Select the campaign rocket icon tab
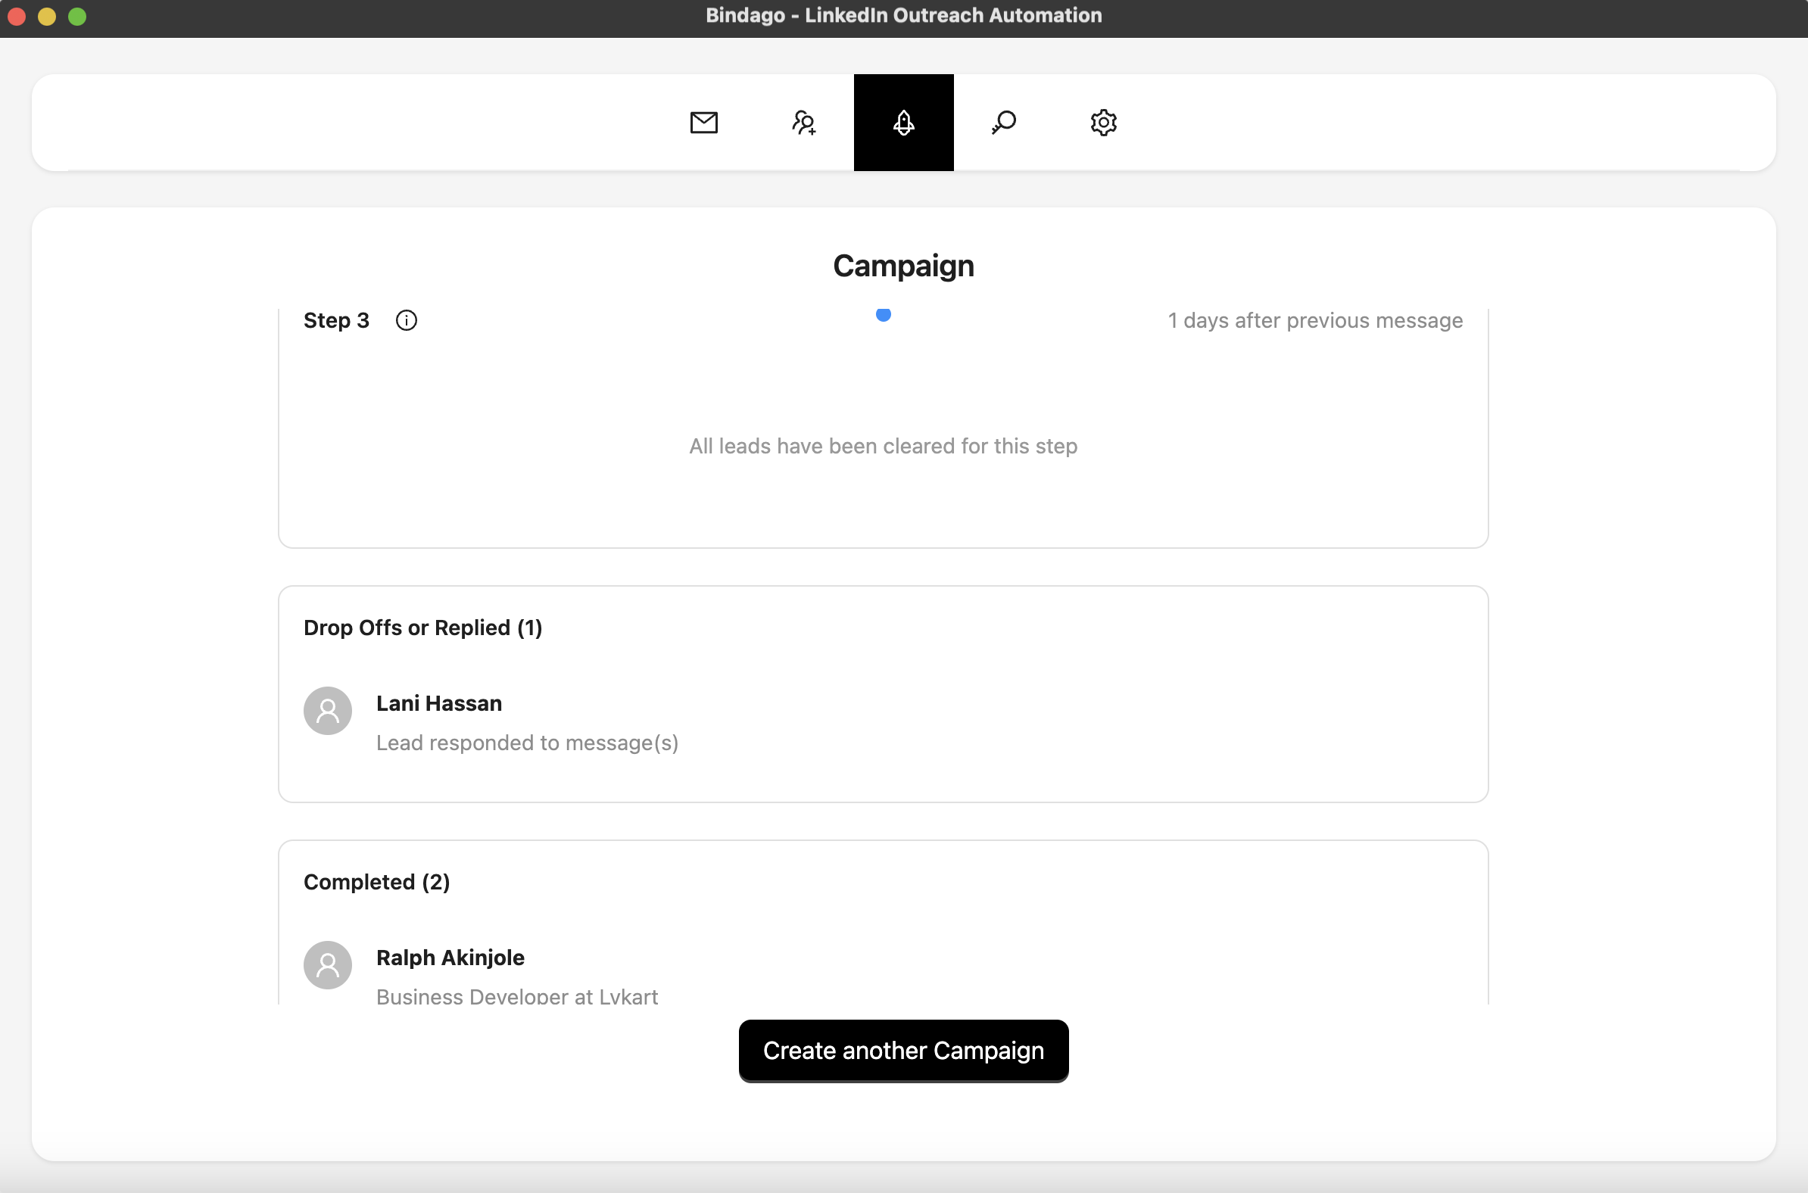 [x=903, y=123]
